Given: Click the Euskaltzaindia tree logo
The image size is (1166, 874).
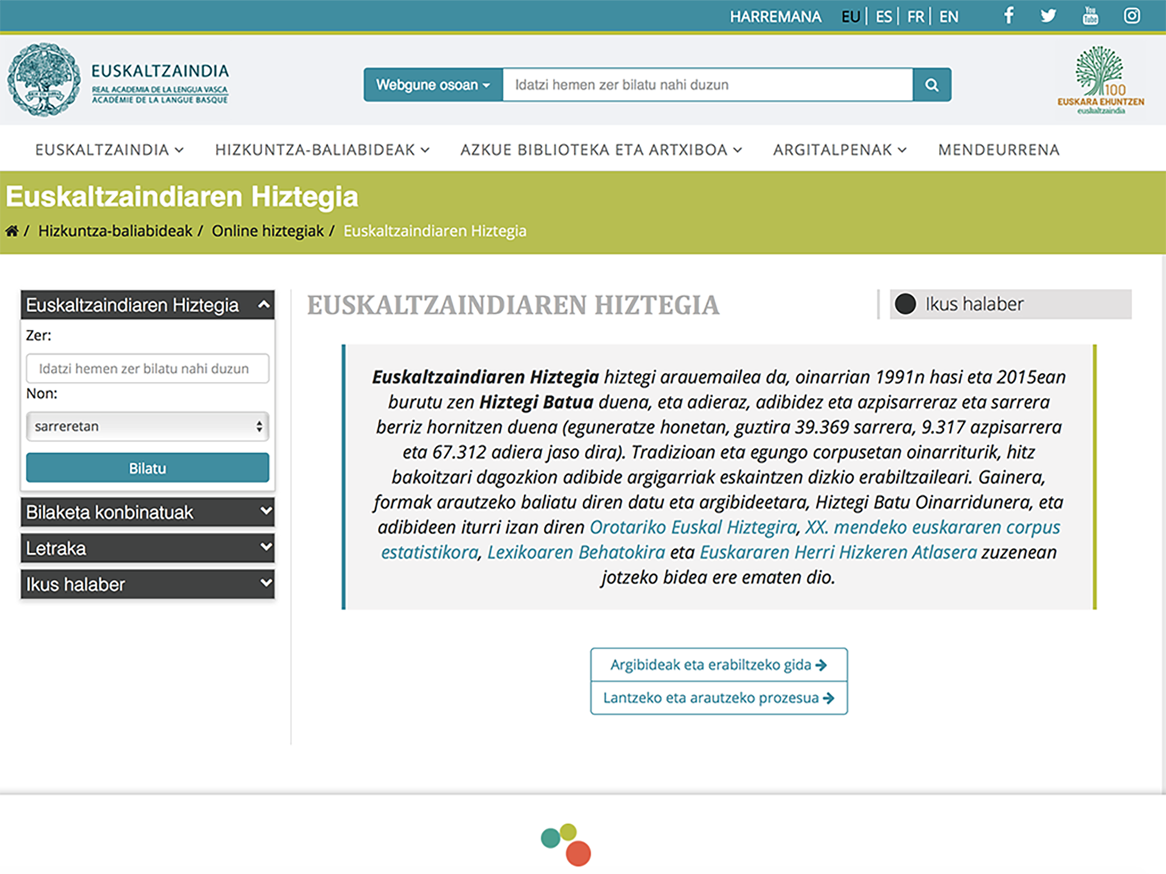Looking at the screenshot, I should 46,78.
